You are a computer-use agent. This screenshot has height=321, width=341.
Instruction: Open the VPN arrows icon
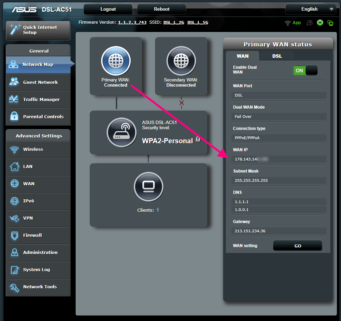pos(14,218)
